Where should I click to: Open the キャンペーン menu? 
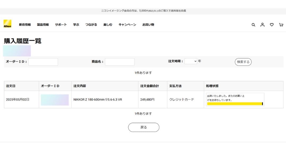(x=127, y=25)
